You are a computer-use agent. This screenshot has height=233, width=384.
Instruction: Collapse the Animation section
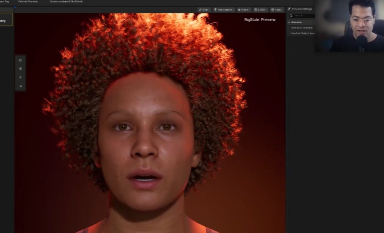click(x=289, y=22)
